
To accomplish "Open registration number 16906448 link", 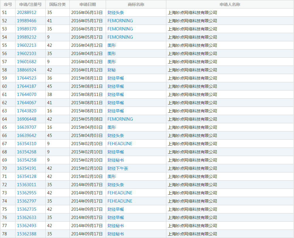I will (x=27, y=119).
